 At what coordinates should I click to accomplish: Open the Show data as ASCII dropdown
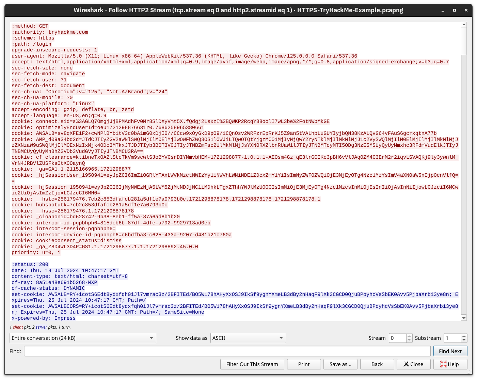[x=248, y=338]
